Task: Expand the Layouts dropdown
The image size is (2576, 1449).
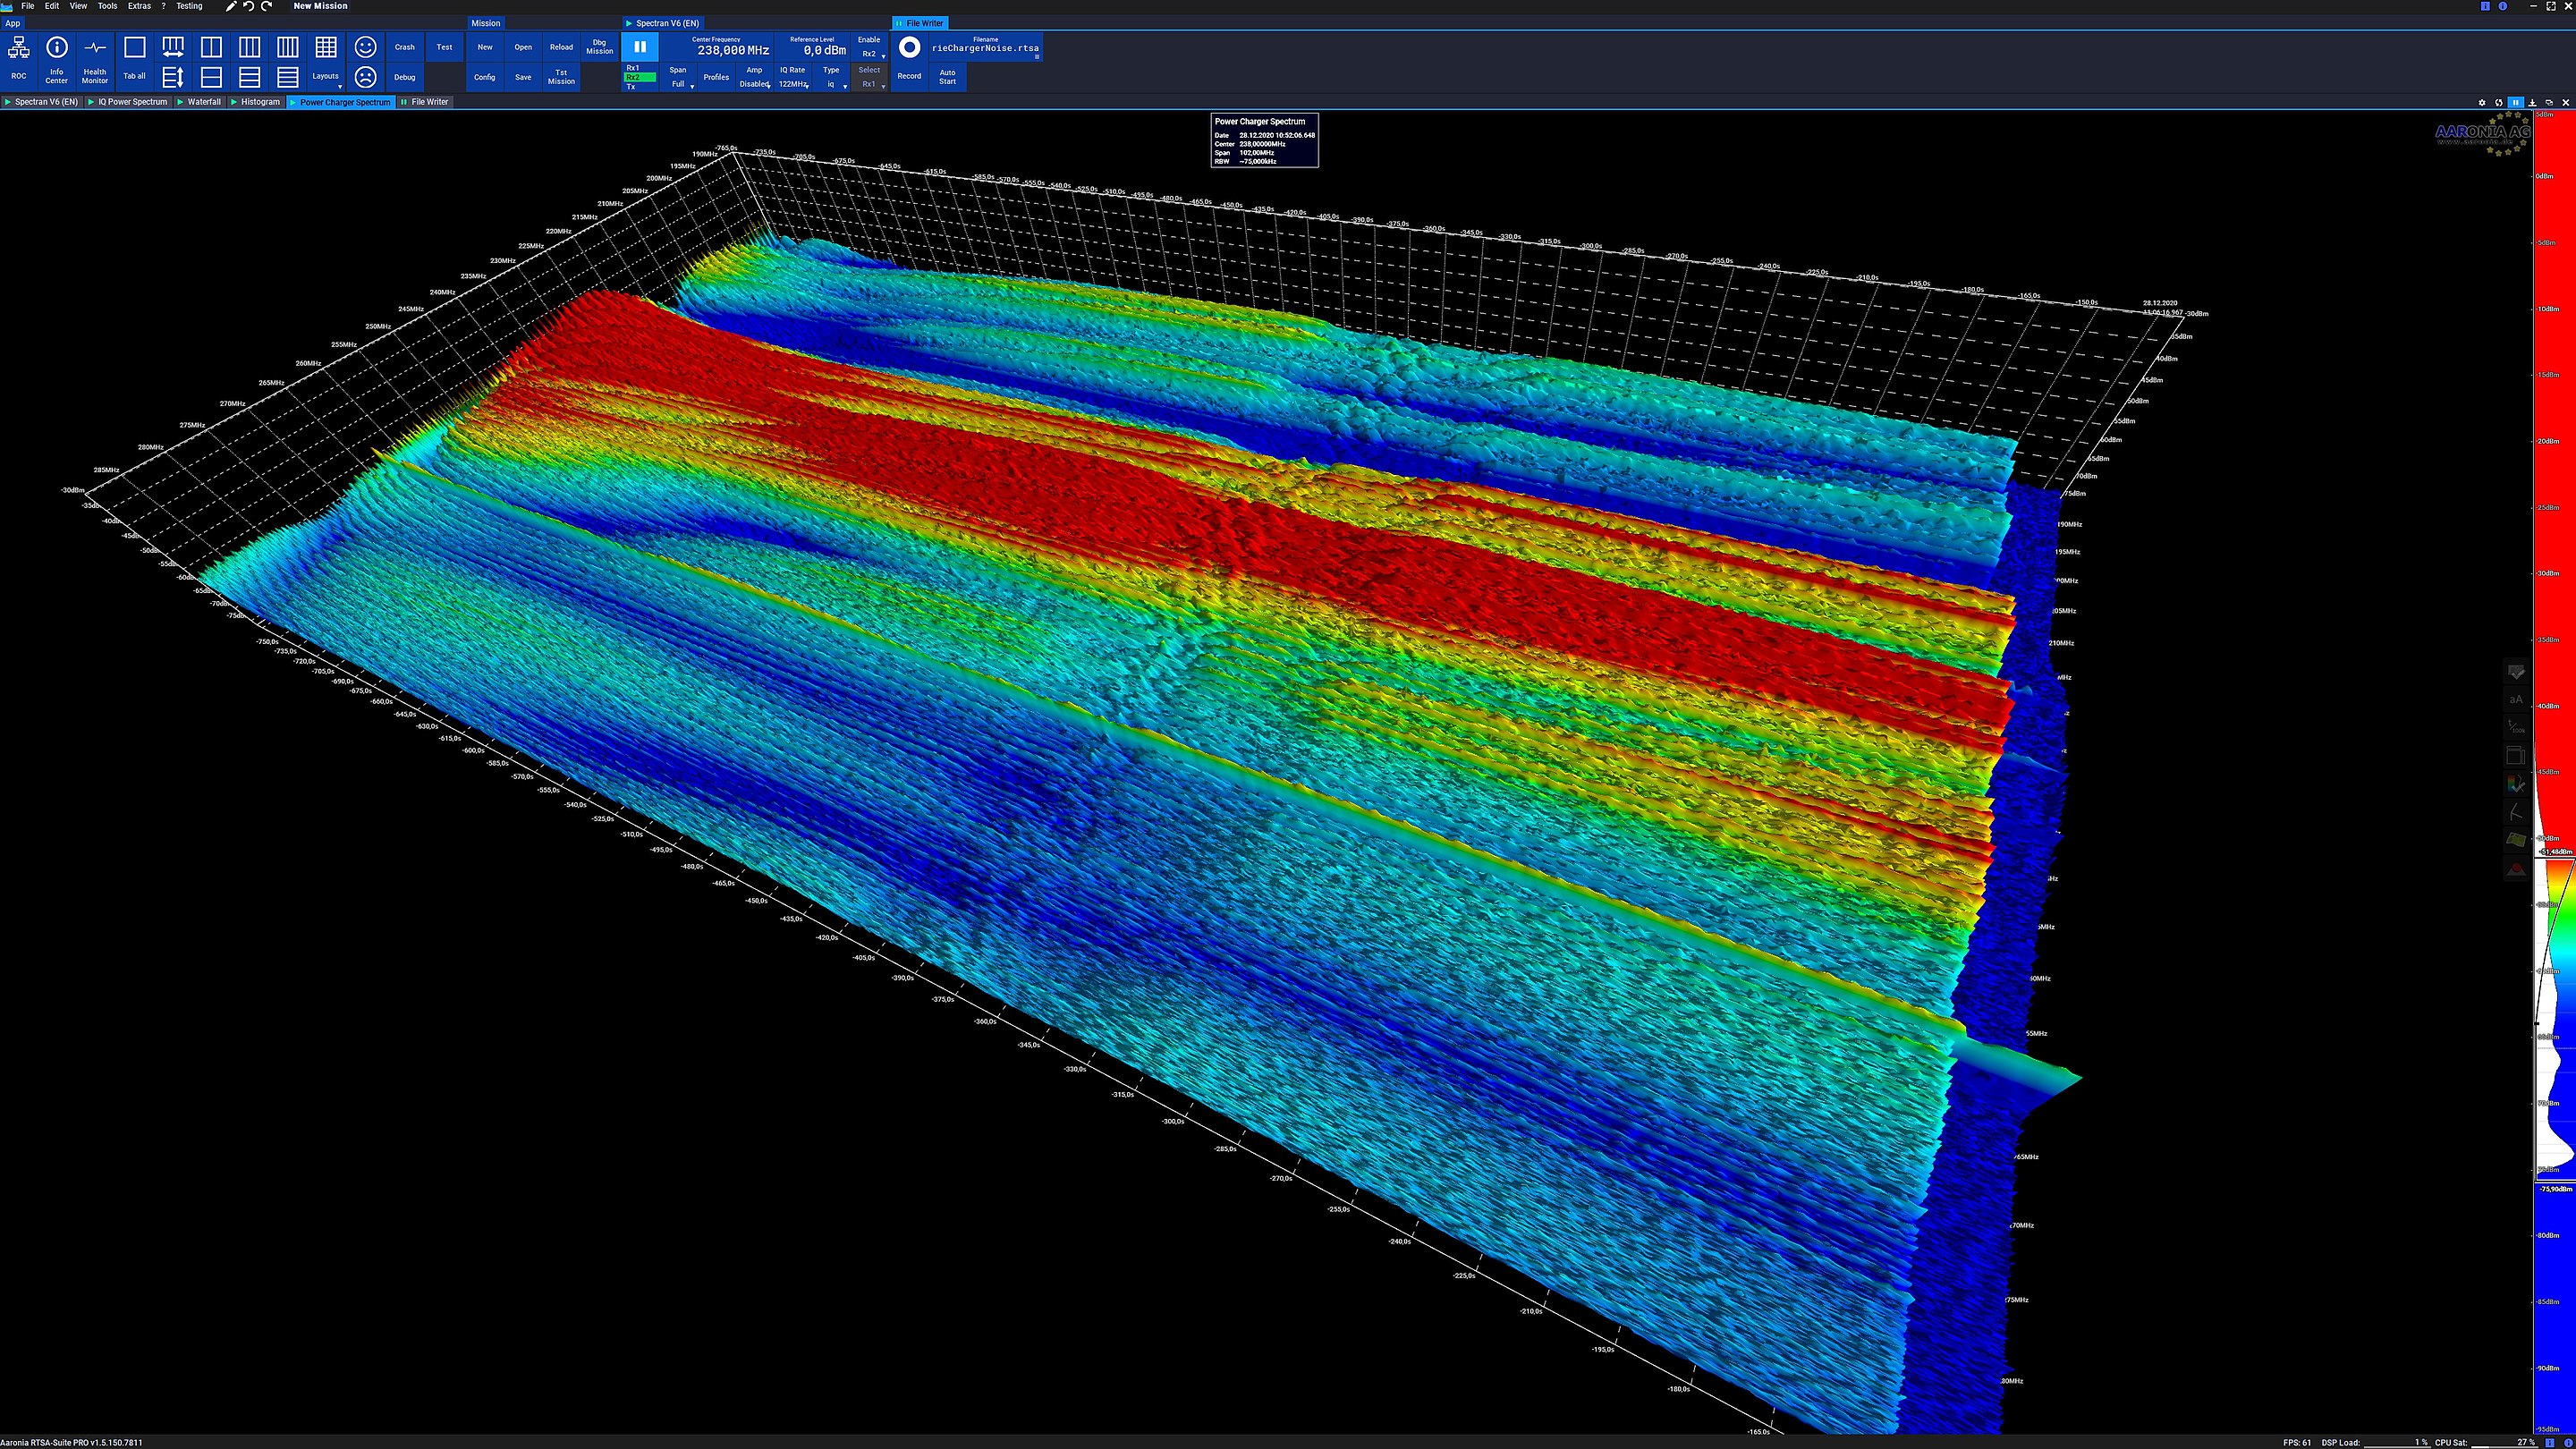Action: coord(326,78)
